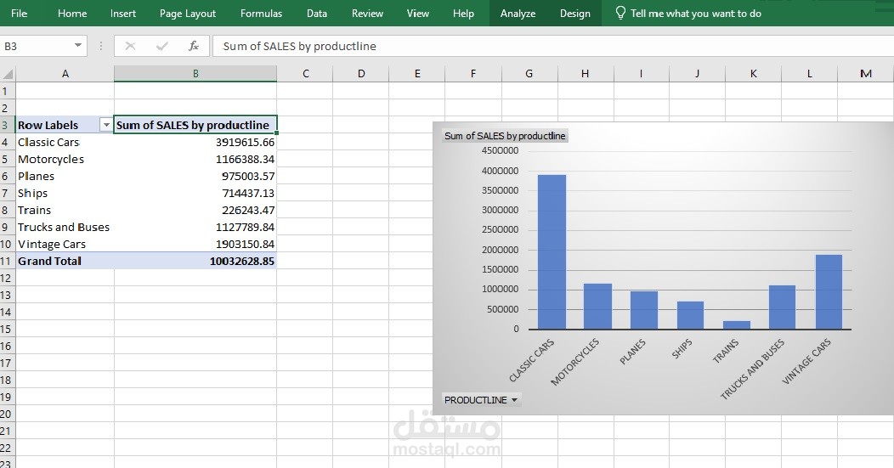Screen dimensions: 894x468
Task: Select the 'Row Labels' cell
Action: tap(65, 125)
